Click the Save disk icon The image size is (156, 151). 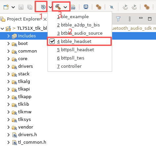pyautogui.click(x=21, y=7)
